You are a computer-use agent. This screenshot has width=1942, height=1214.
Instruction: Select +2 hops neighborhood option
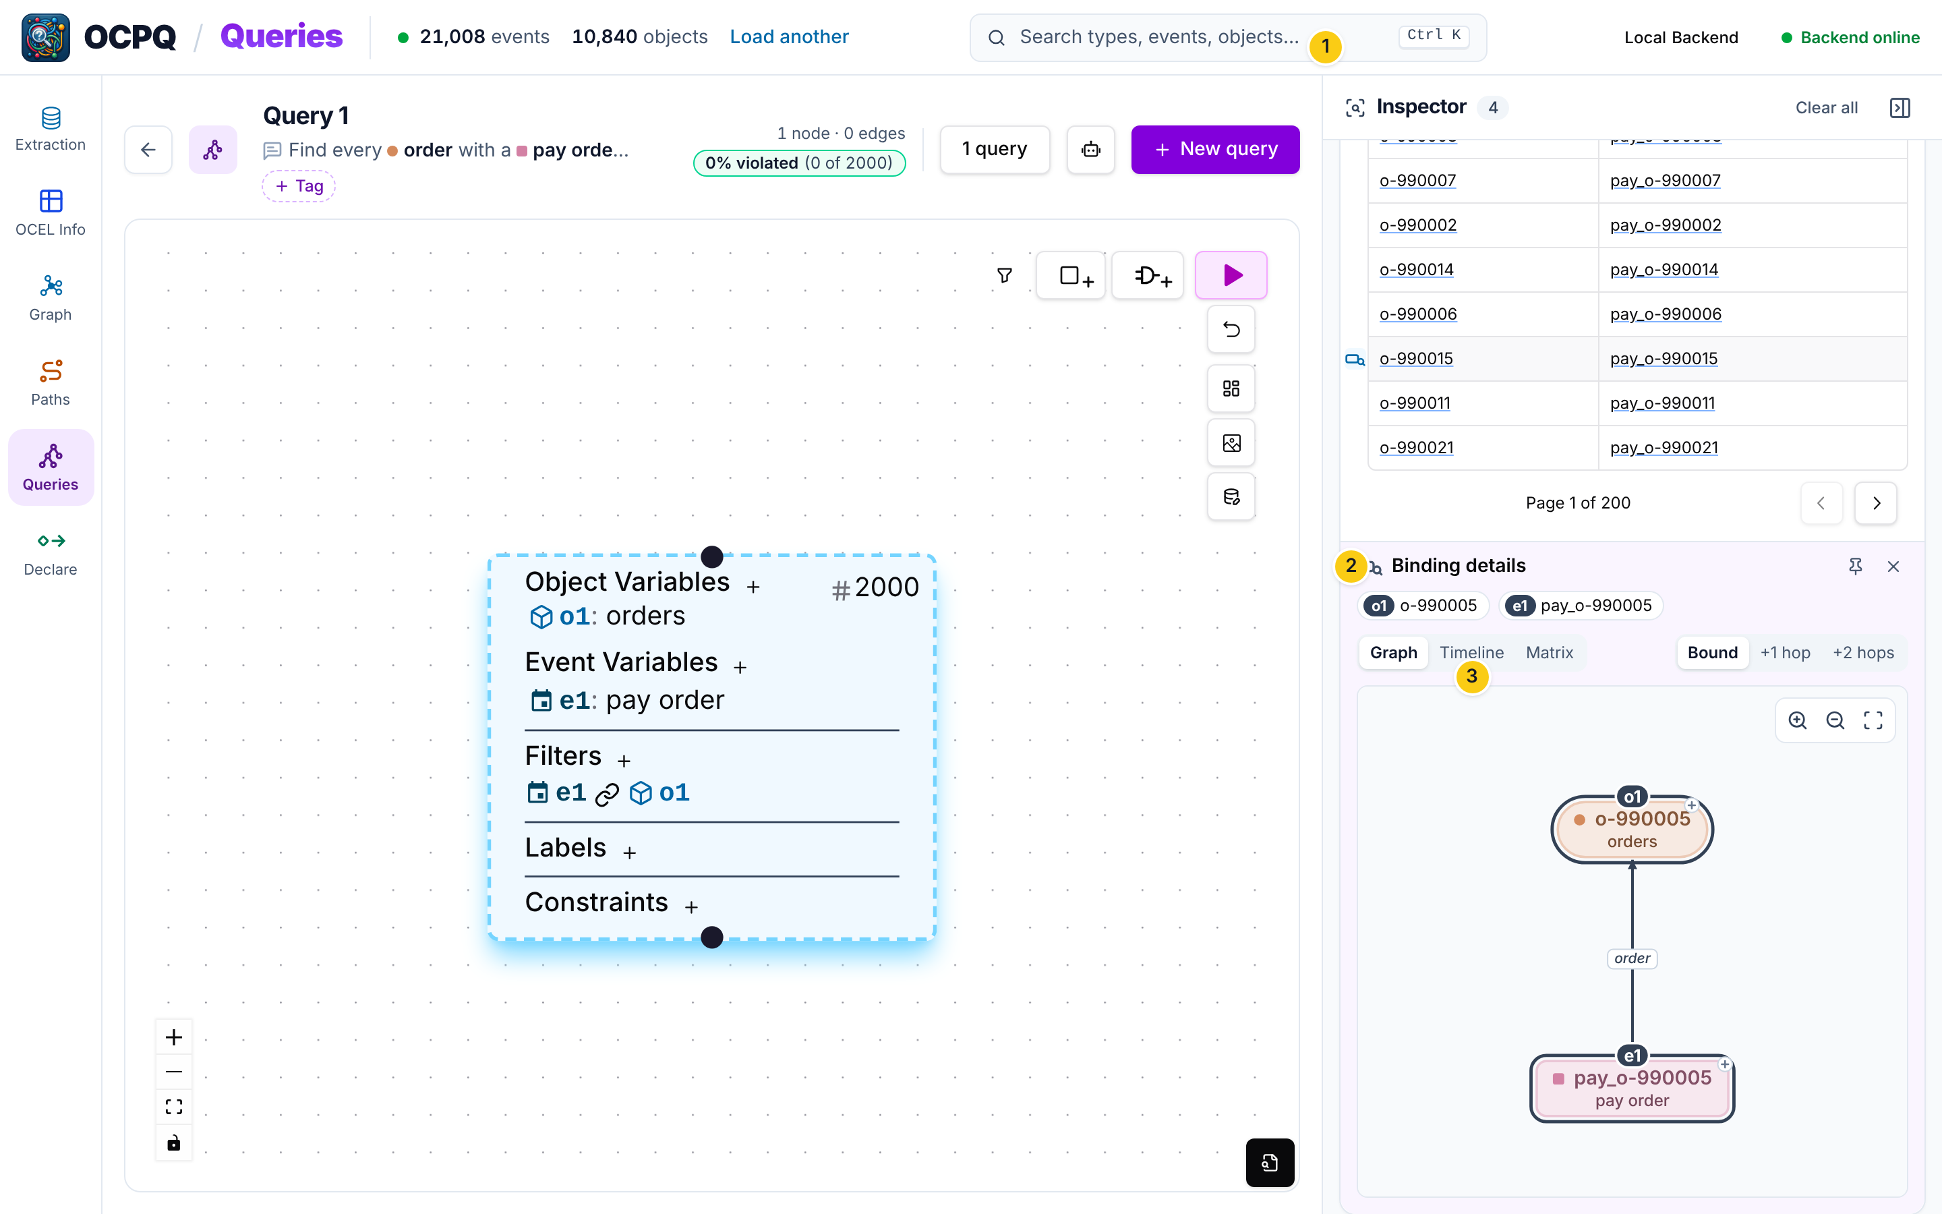point(1862,653)
